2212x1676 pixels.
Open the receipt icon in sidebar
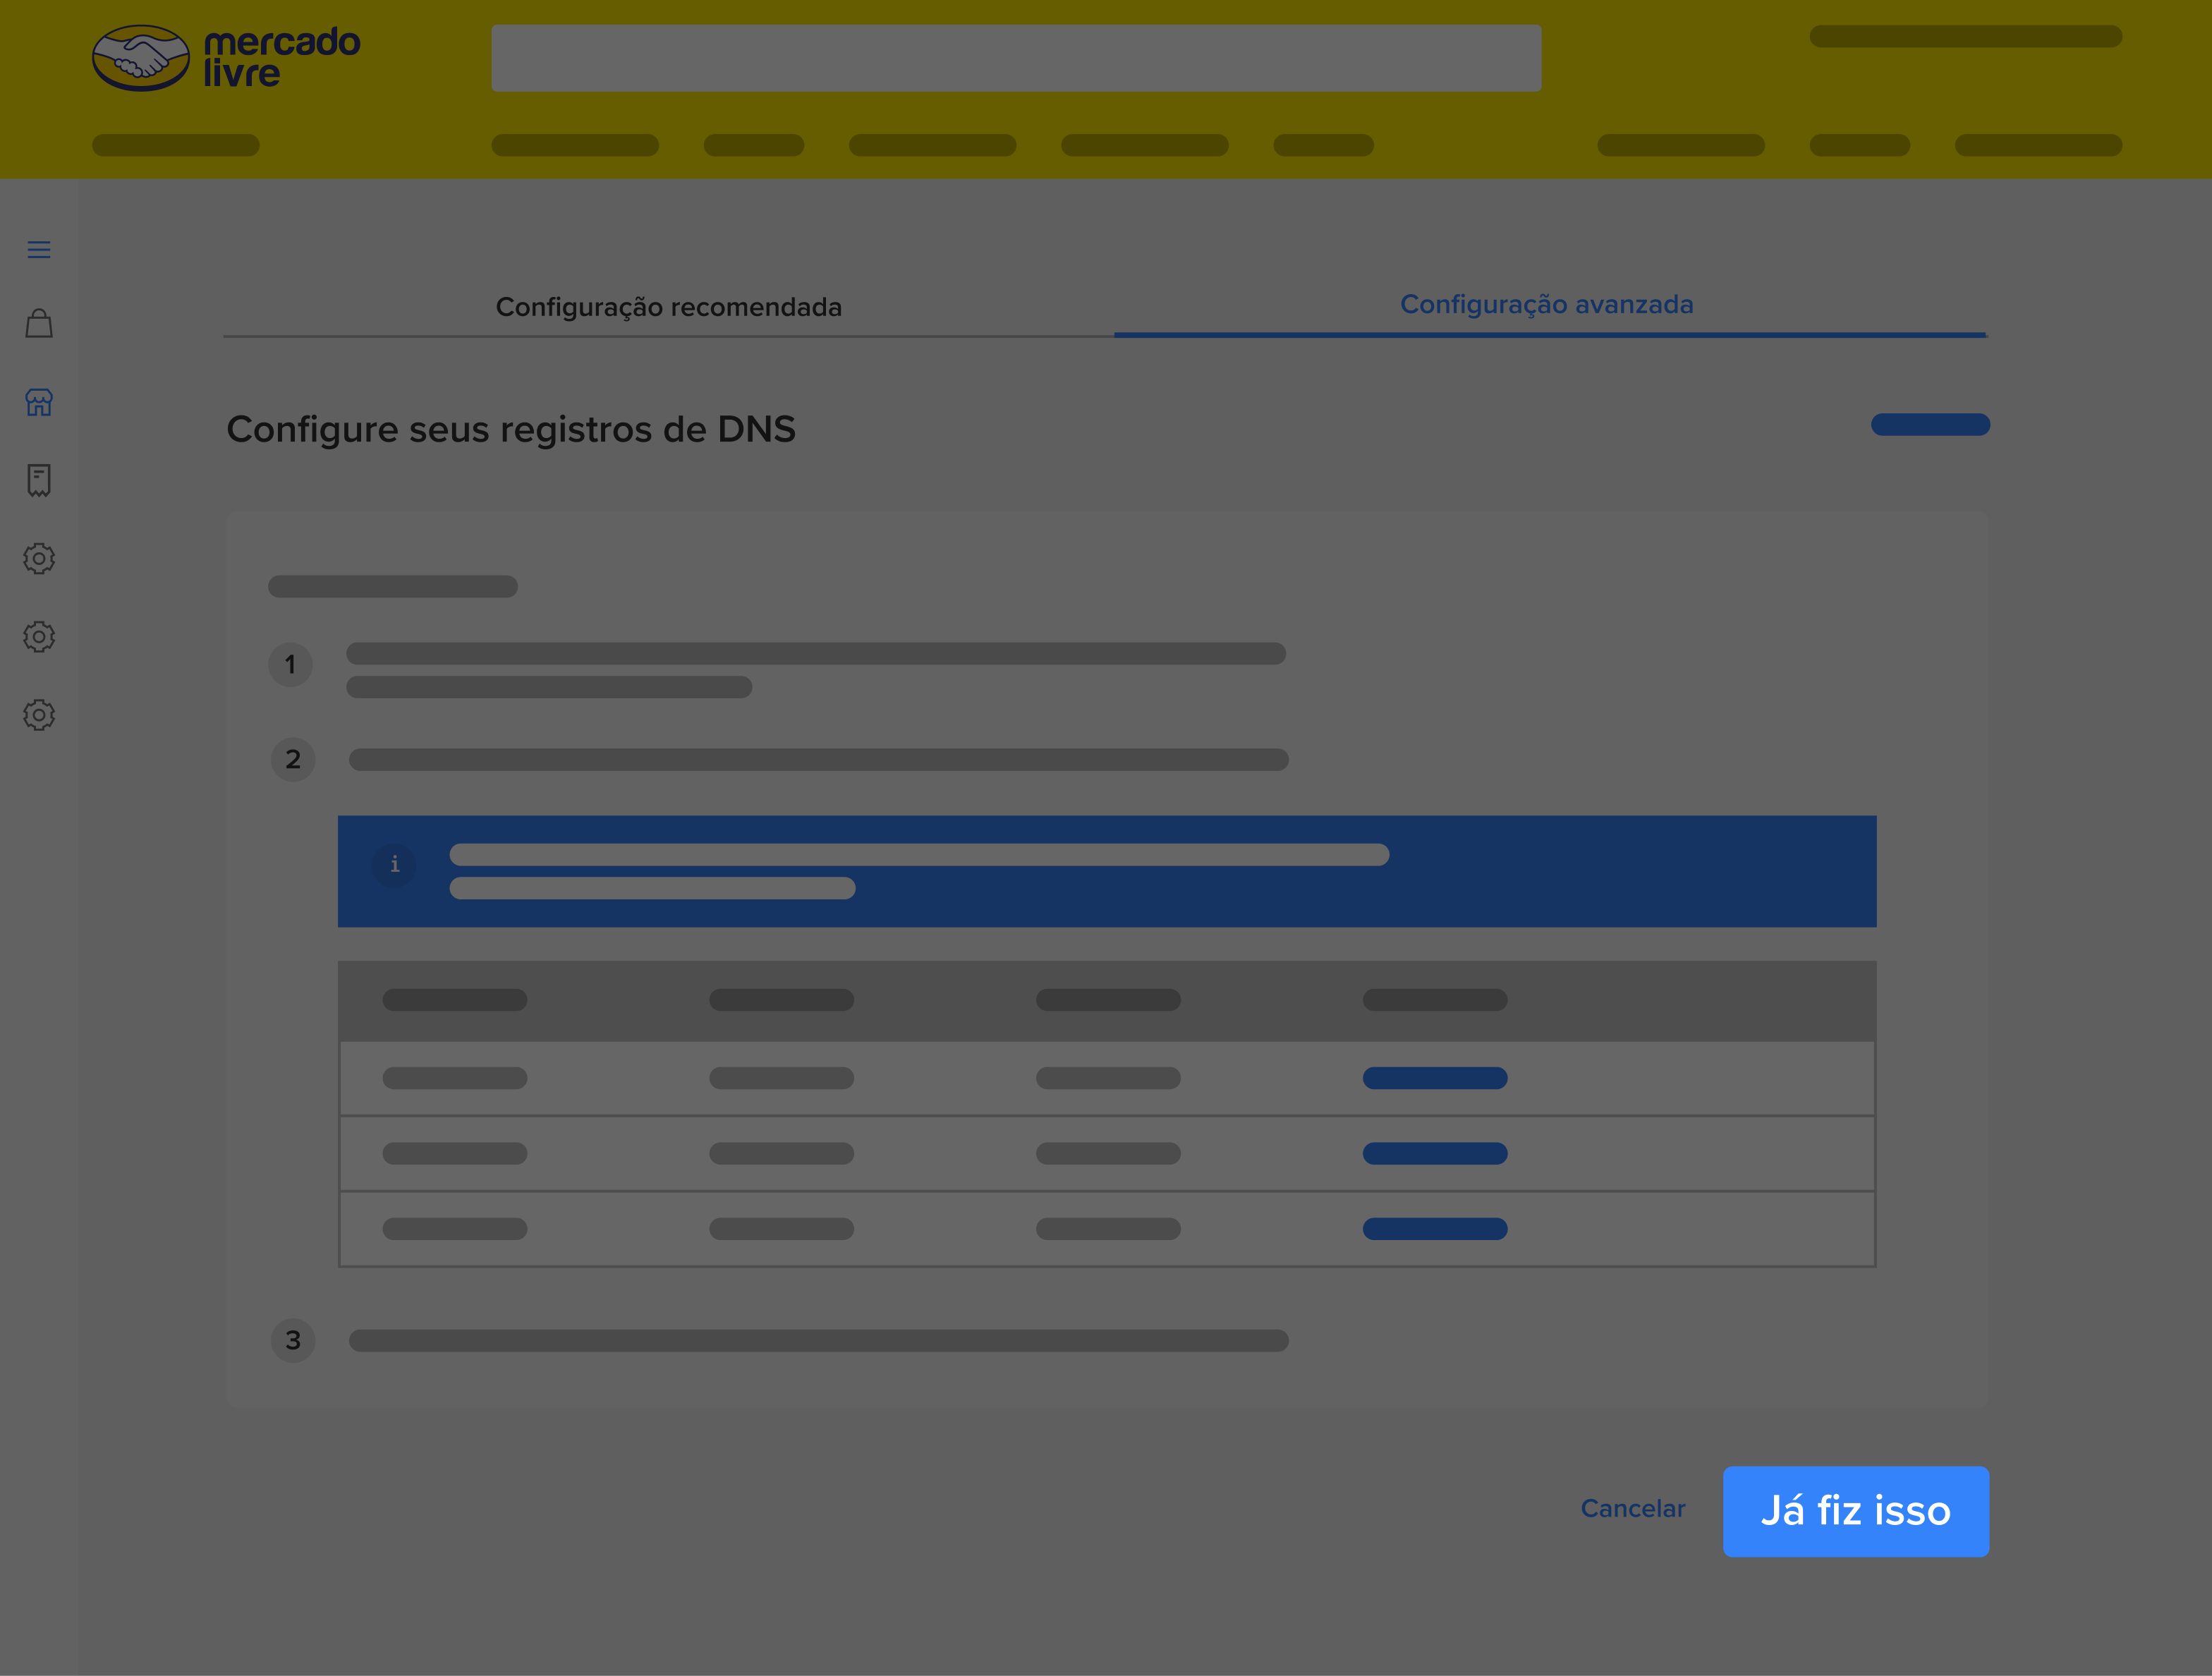pyautogui.click(x=39, y=480)
